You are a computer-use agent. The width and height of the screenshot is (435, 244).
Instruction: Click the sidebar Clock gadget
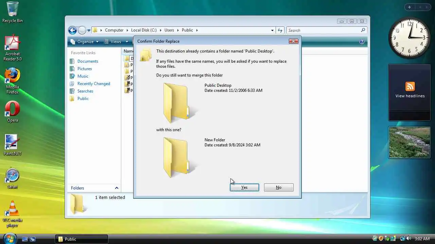coord(410,38)
